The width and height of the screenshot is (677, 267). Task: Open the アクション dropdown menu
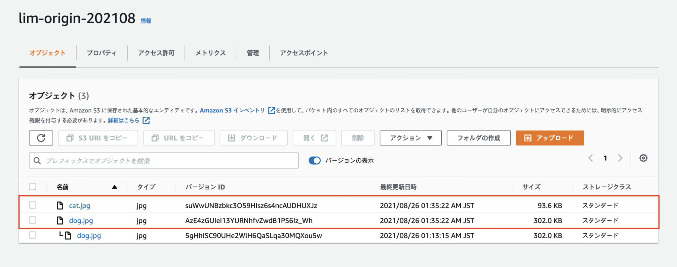(x=411, y=138)
